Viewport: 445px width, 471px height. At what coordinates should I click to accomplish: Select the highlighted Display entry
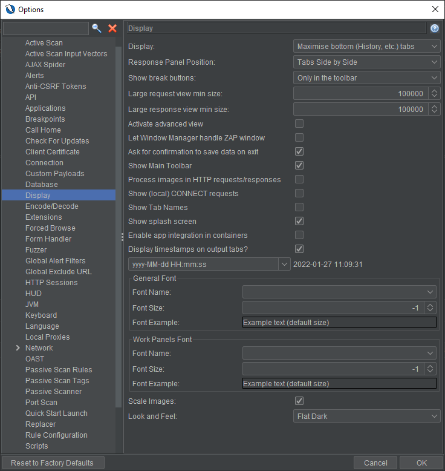59,196
